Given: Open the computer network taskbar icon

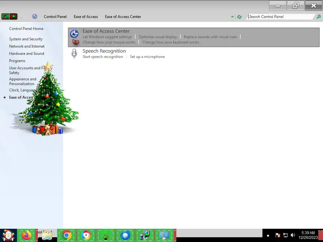Looking at the screenshot, I should click(x=144, y=235).
